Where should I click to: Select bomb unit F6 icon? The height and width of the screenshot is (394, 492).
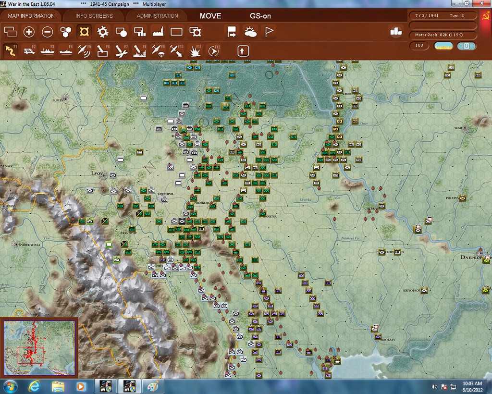pyautogui.click(x=103, y=51)
